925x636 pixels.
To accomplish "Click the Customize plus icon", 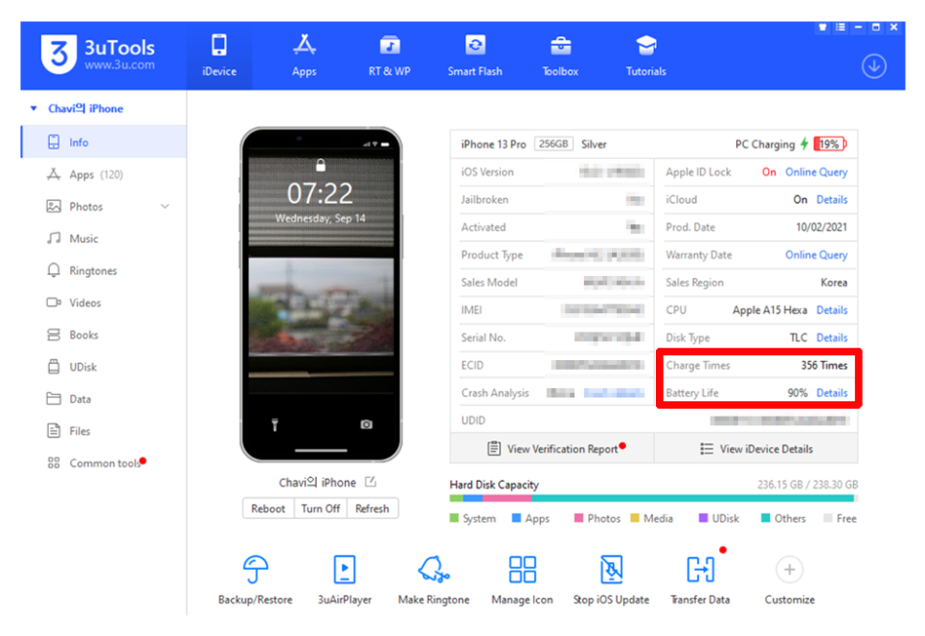I will tap(789, 570).
